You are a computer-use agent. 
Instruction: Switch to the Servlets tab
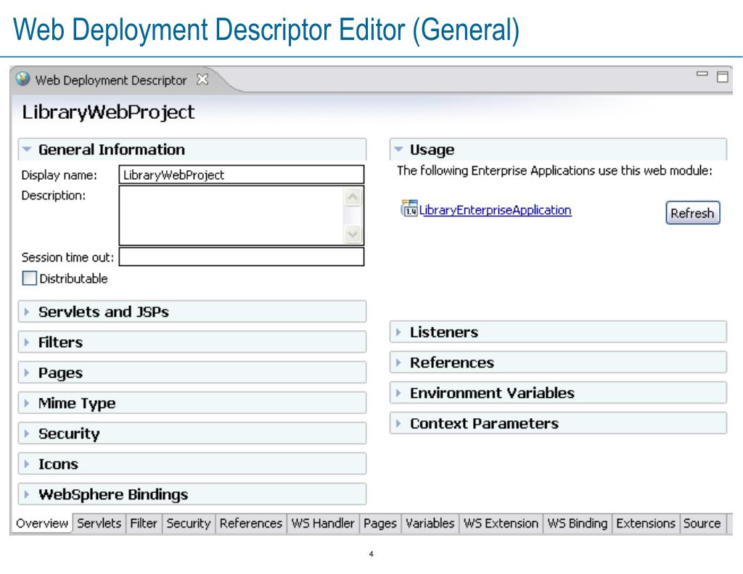click(99, 523)
